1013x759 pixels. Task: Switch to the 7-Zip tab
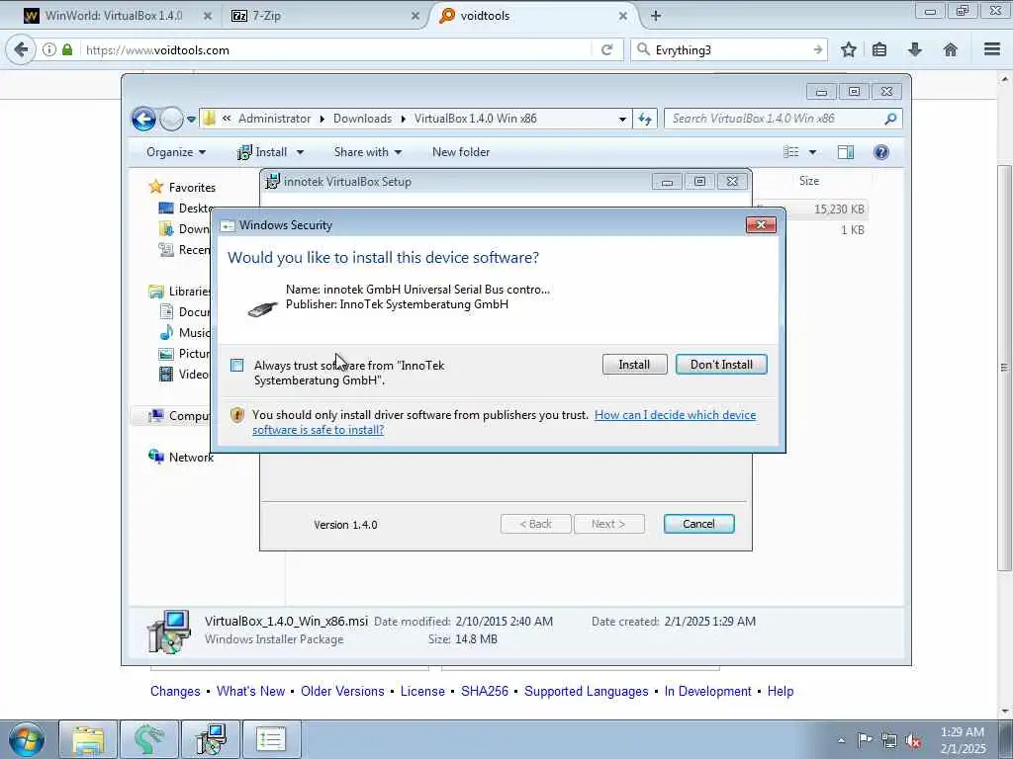[323, 16]
